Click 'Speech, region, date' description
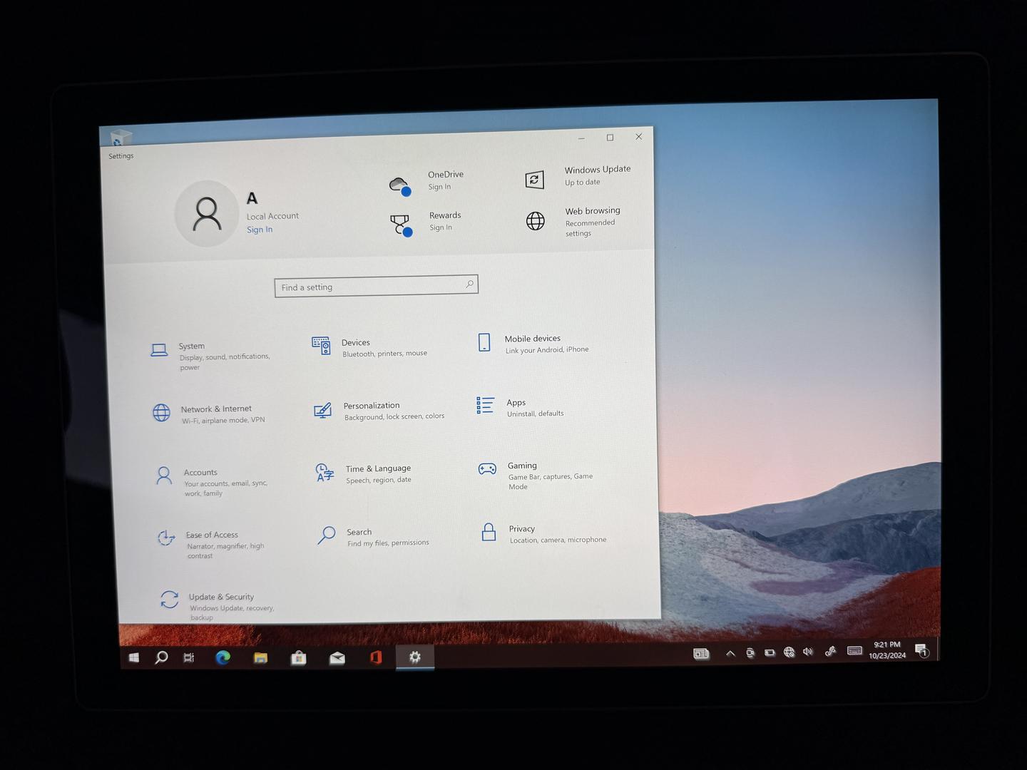 pyautogui.click(x=379, y=480)
